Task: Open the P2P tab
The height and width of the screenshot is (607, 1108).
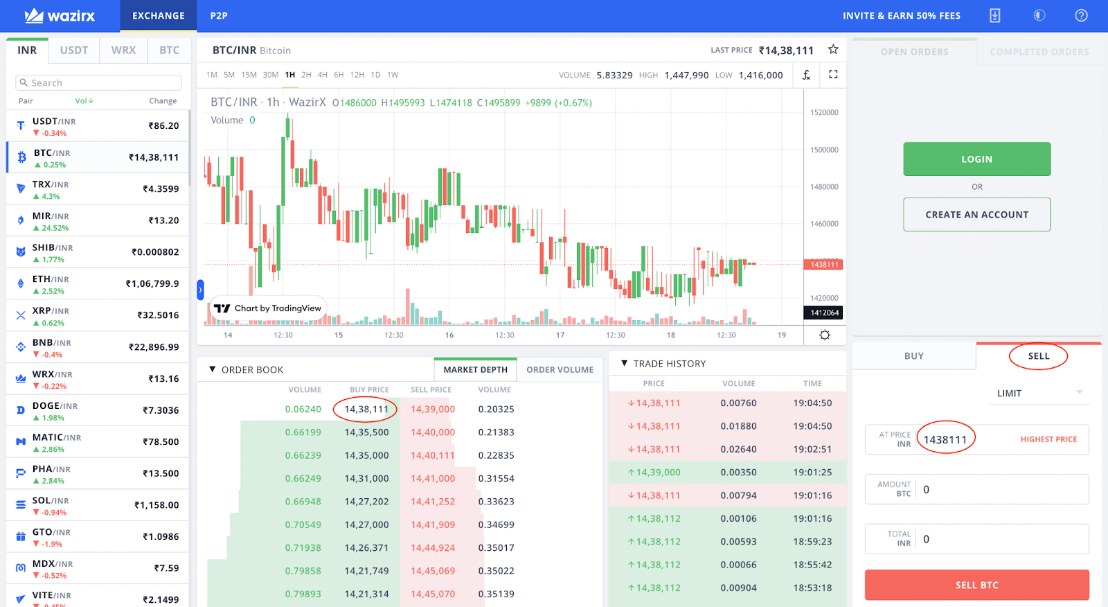Action: click(219, 16)
